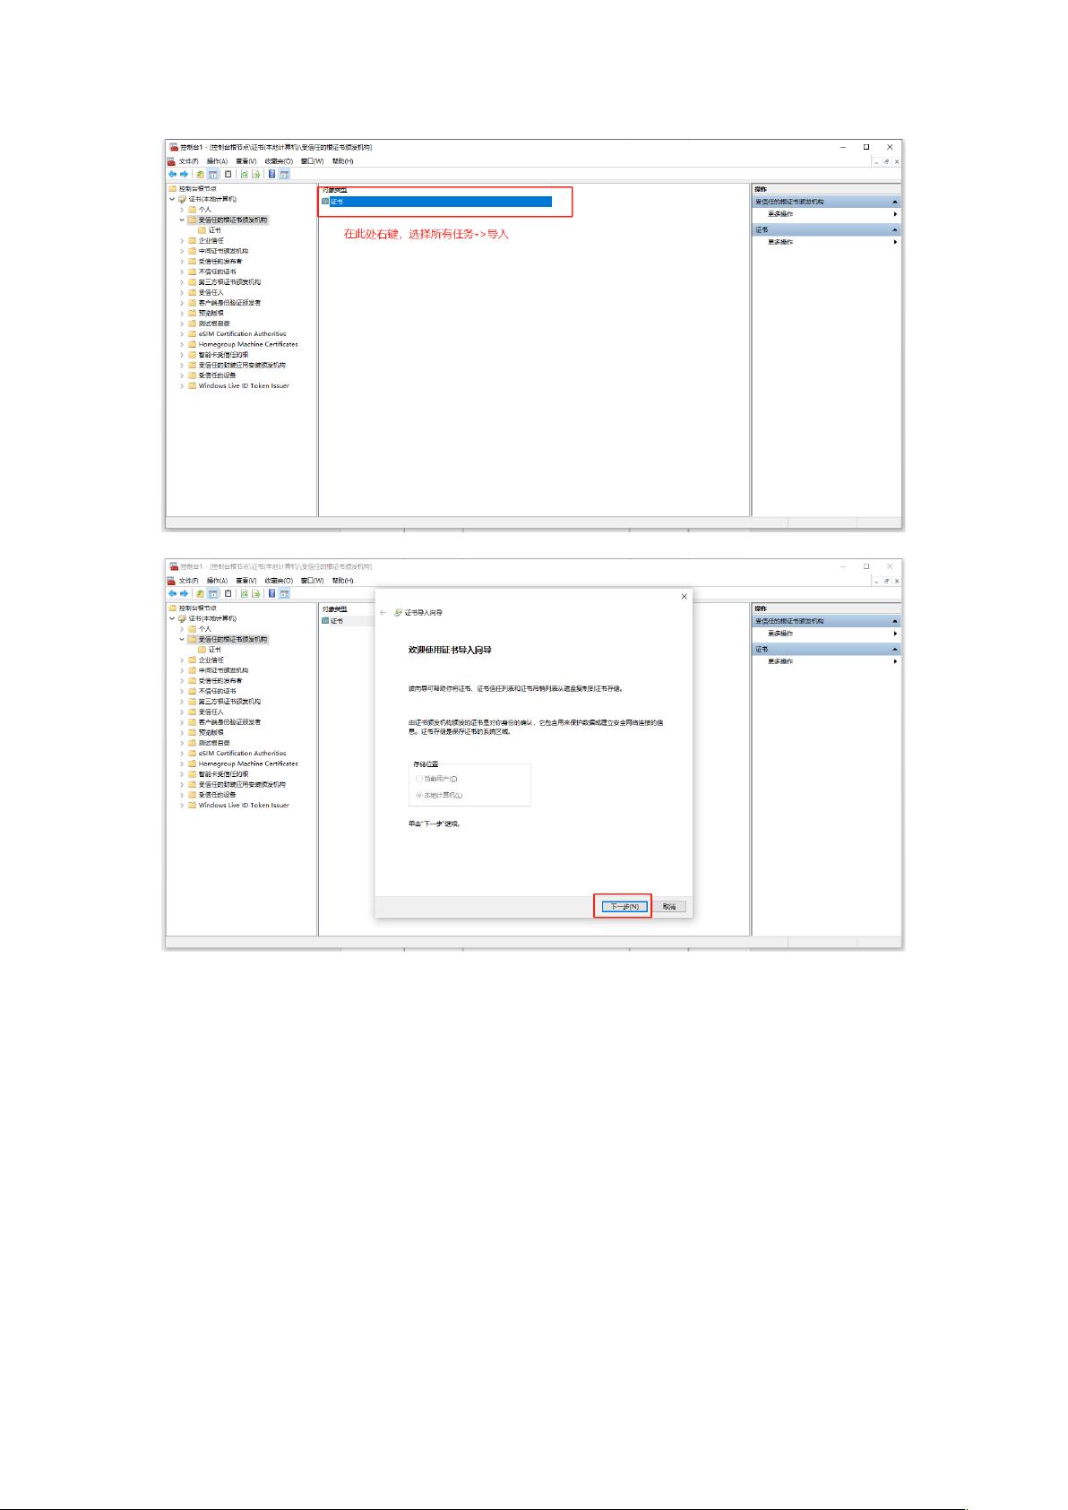Click the Refresh icon in the bottom window toolbar
The image size is (1068, 1510).
[244, 593]
